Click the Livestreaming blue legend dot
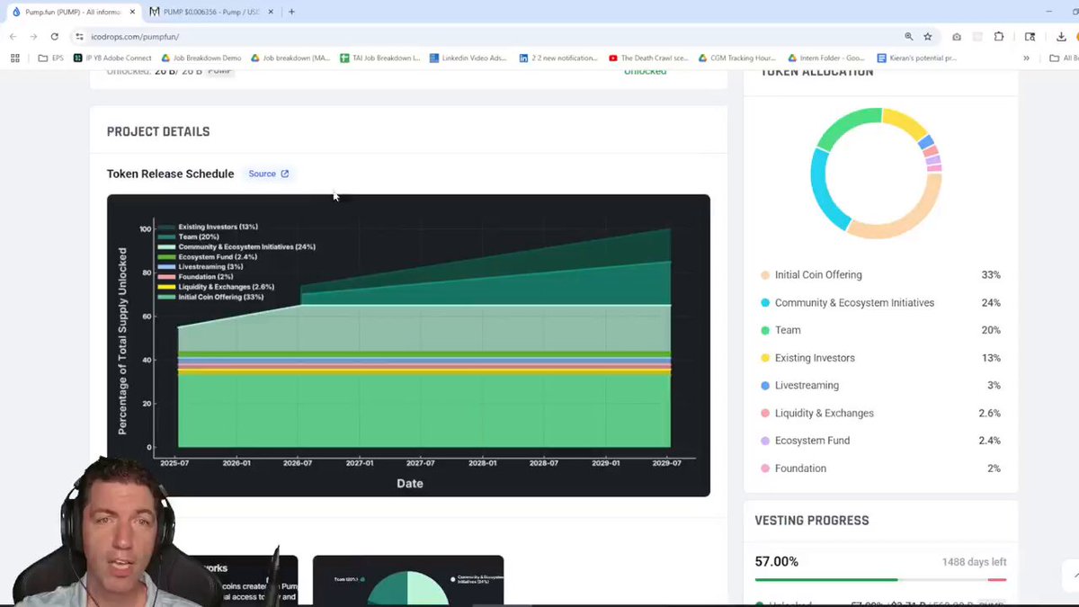Viewport: 1079px width, 607px height. tap(765, 386)
